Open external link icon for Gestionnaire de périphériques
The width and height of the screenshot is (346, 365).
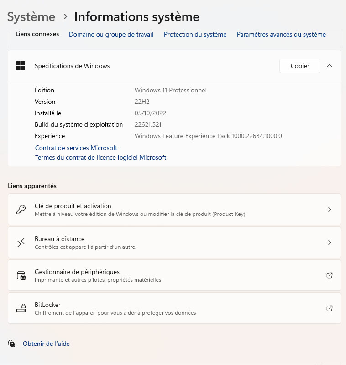coord(330,275)
